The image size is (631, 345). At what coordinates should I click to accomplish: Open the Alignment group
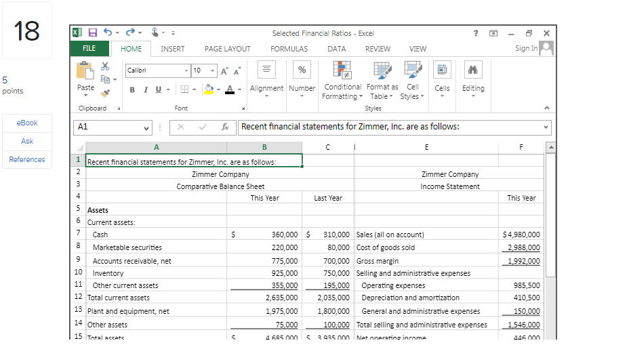pos(266,79)
